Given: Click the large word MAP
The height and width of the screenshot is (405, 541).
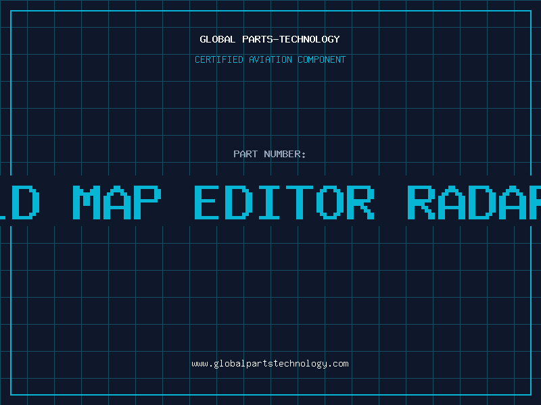Looking at the screenshot, I should click(117, 202).
